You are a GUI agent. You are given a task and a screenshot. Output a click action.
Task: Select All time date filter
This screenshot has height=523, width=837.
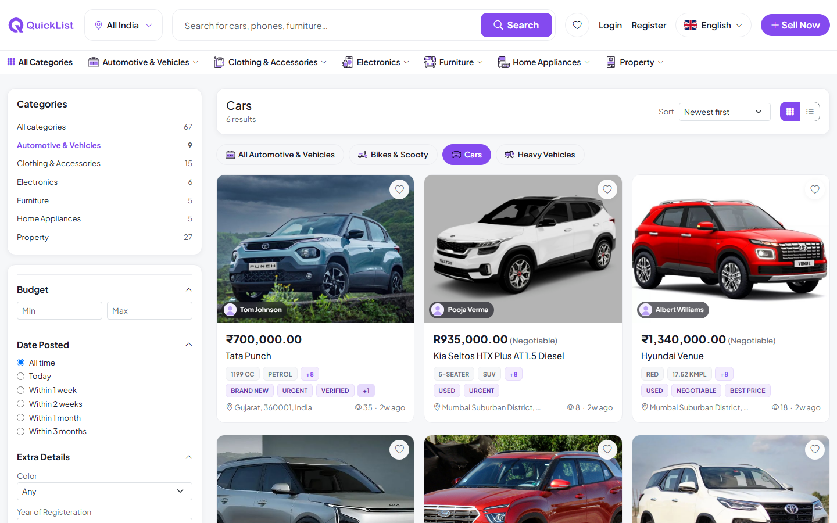coord(21,363)
